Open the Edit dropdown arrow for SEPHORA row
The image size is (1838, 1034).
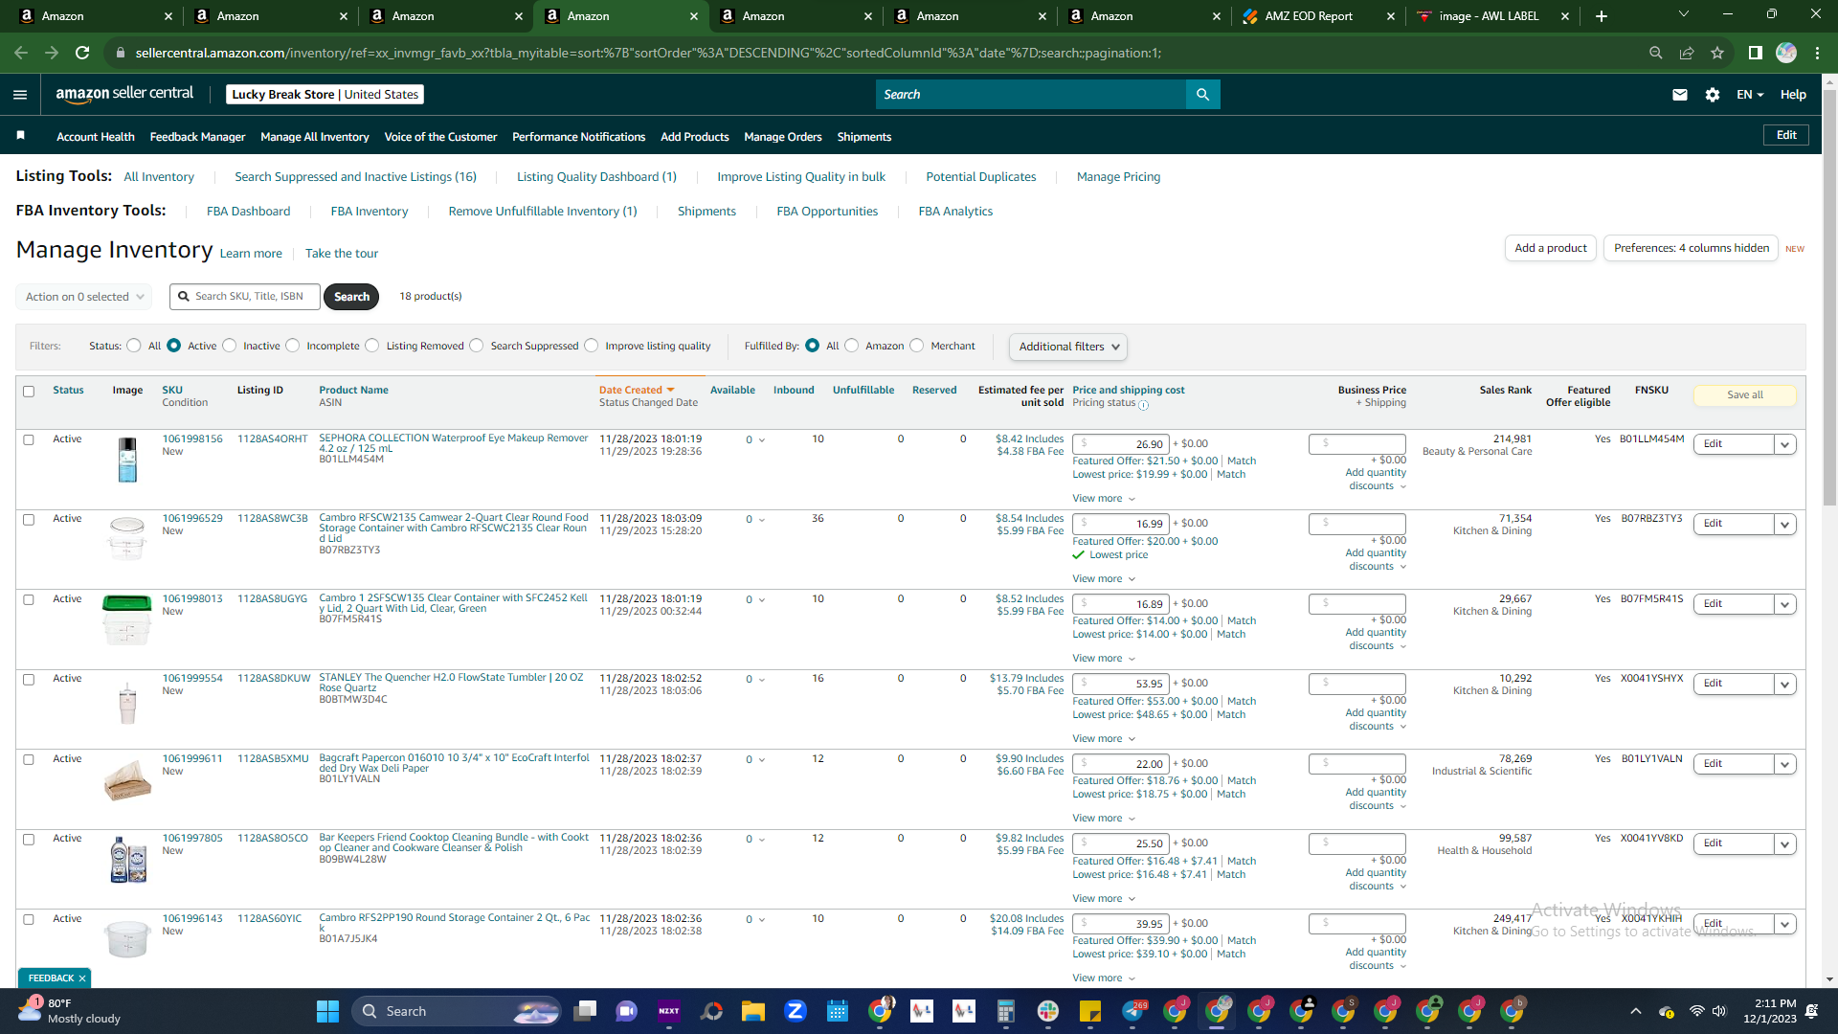(x=1784, y=444)
